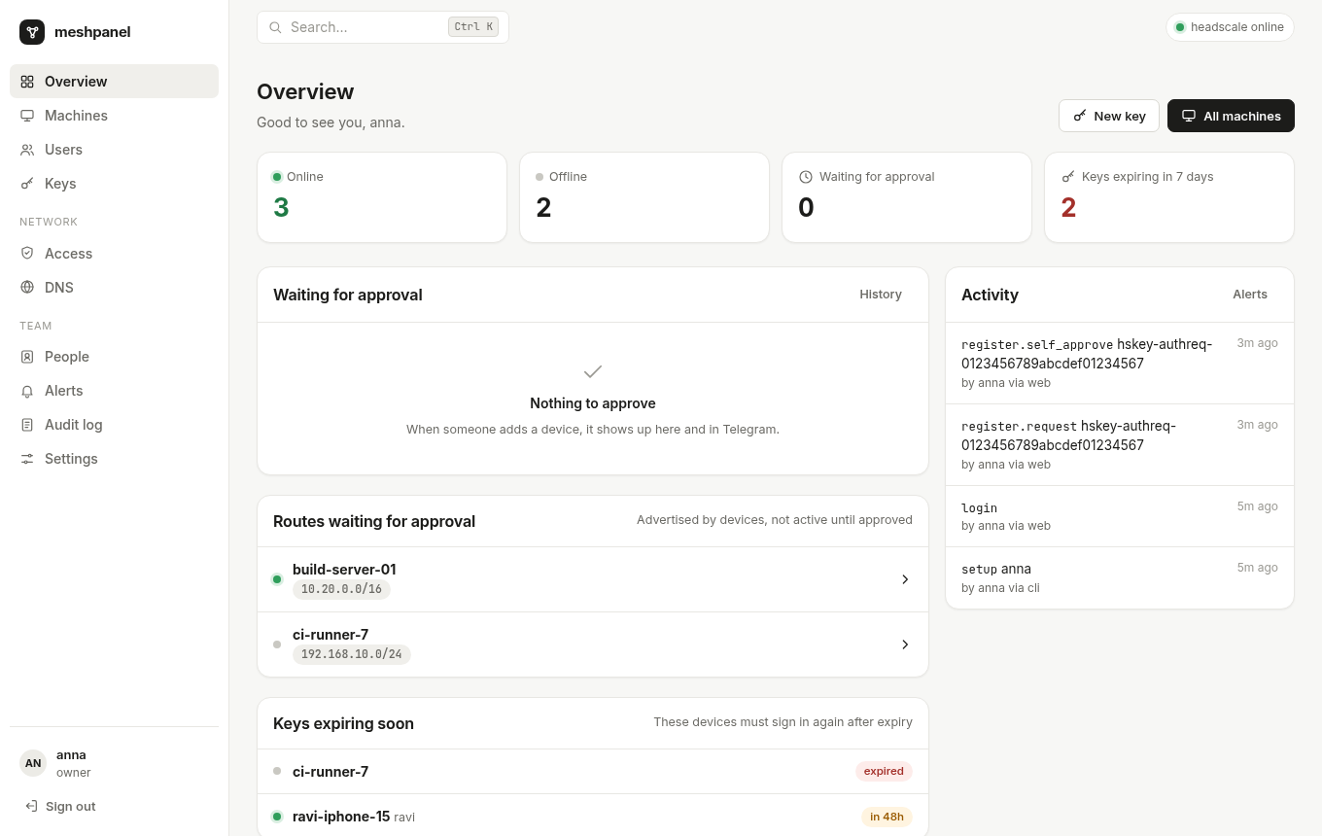Click the green dot in headscale online badge

coord(1180,27)
